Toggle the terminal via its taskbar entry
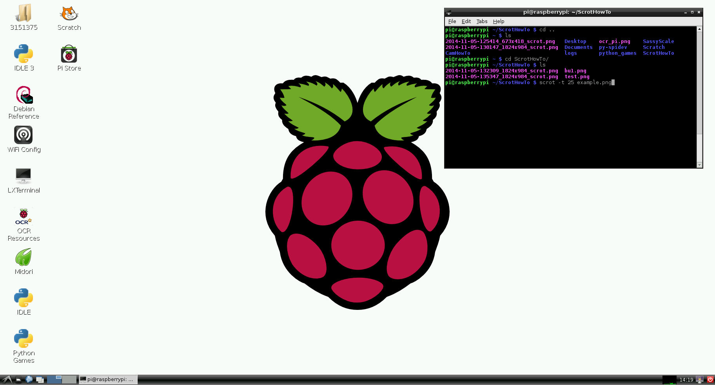The height and width of the screenshot is (385, 715). tap(108, 379)
